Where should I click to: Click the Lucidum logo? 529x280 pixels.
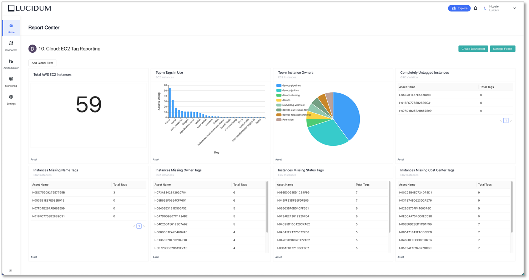[29, 8]
